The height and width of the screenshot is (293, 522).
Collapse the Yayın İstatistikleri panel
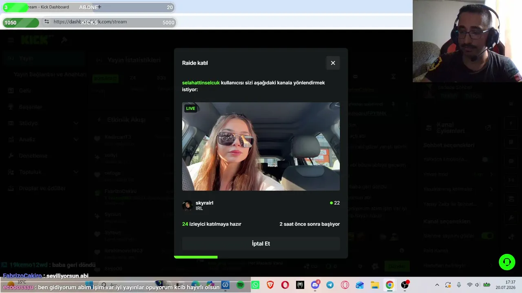(99, 60)
